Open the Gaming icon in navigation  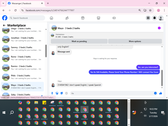(114, 18)
